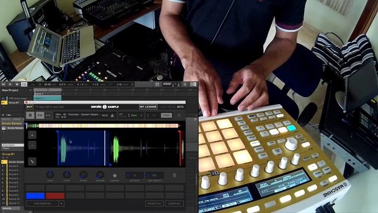Click the Level knob

pyautogui.click(x=50, y=175)
